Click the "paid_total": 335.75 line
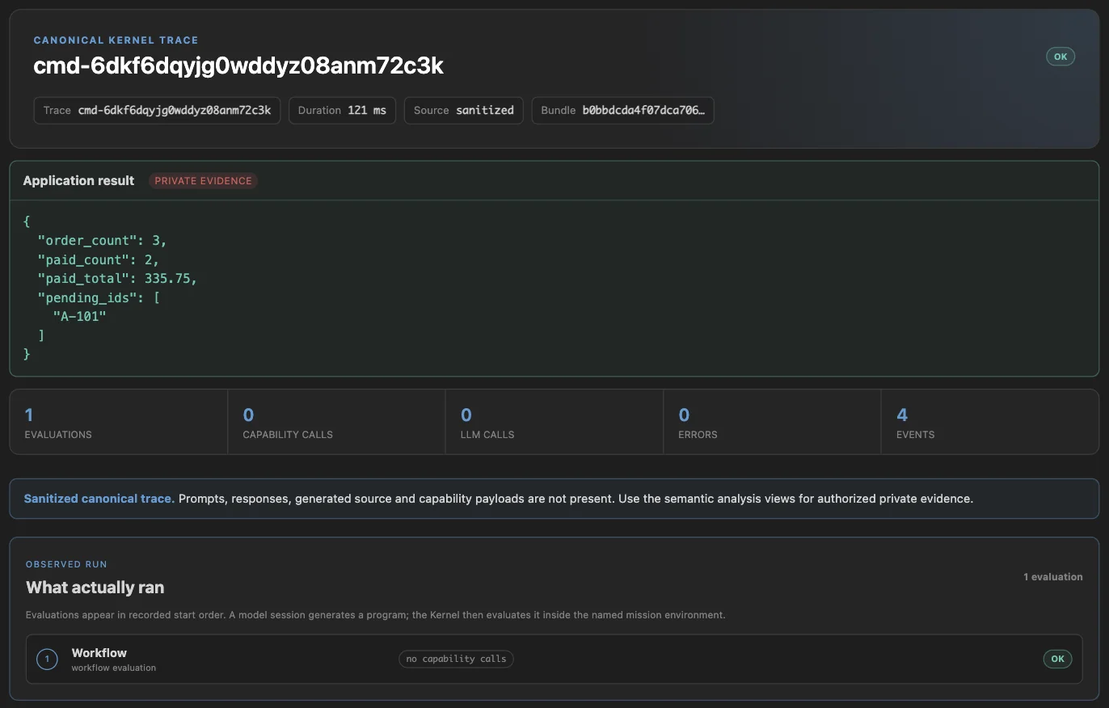The height and width of the screenshot is (708, 1109). point(117,278)
